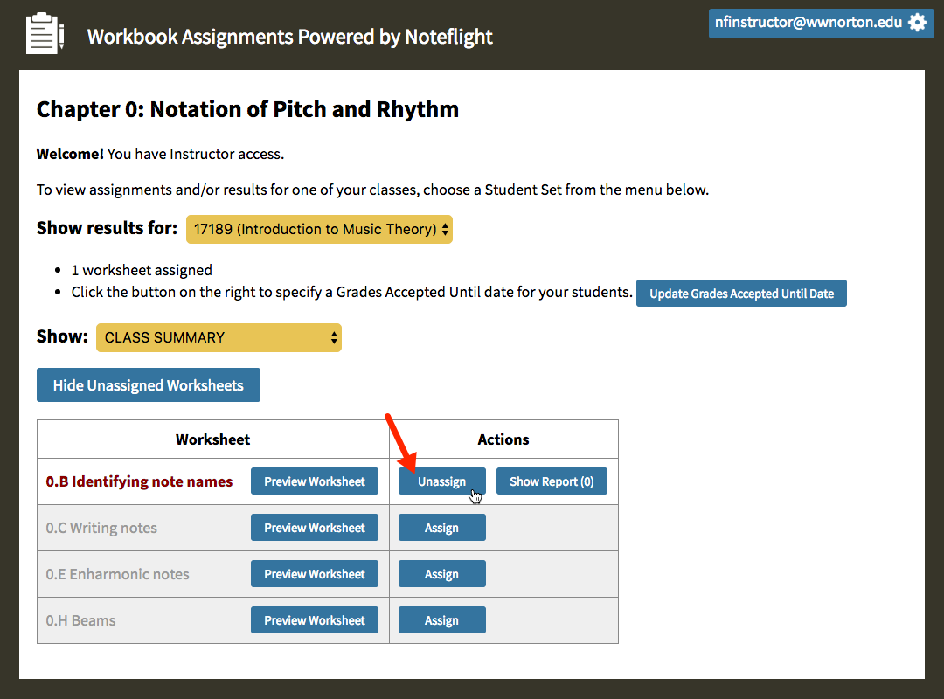Click the Workbook Assignments Powered by Noteflight title

[x=290, y=37]
